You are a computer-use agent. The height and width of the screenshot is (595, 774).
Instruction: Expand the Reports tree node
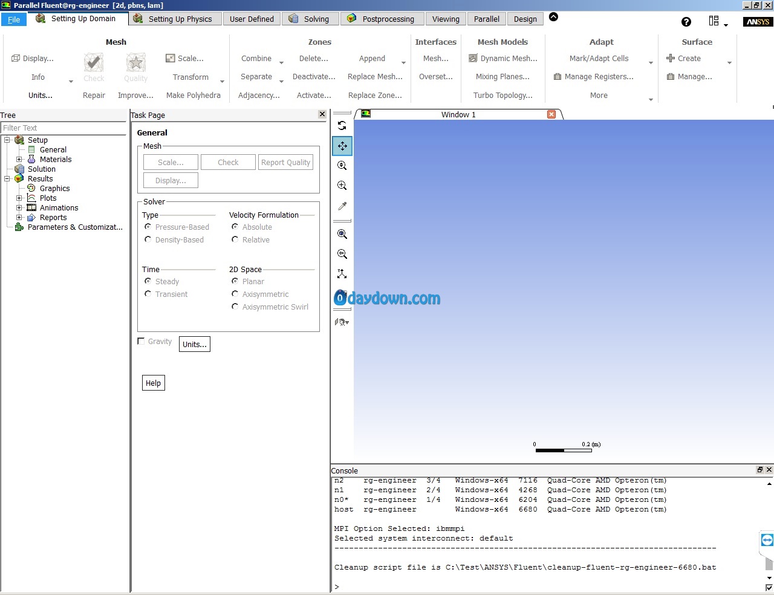(x=19, y=218)
